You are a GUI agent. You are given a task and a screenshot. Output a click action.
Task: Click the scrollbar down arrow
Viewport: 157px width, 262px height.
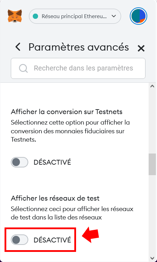[x=152, y=258]
